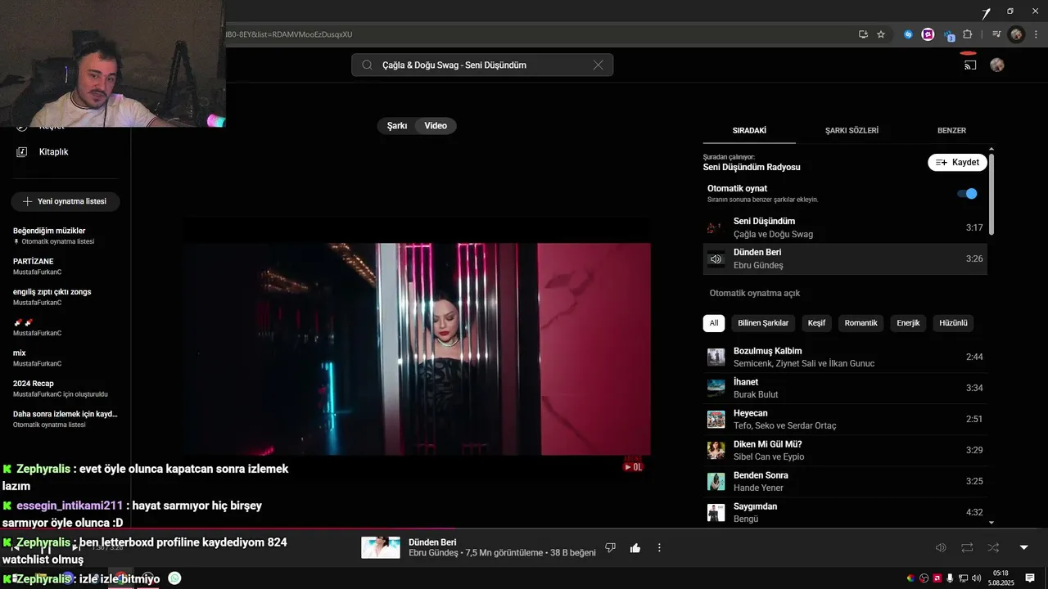The width and height of the screenshot is (1048, 589).
Task: Play Bozulmuş Kalbim from the queue
Action: [x=845, y=357]
